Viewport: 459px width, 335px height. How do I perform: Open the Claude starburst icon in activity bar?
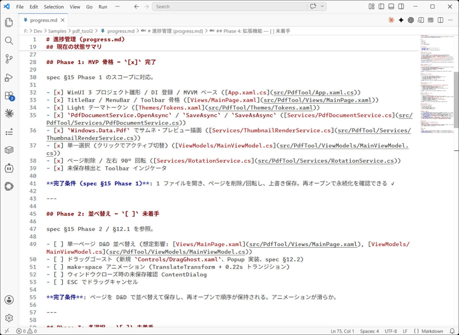tap(9, 113)
